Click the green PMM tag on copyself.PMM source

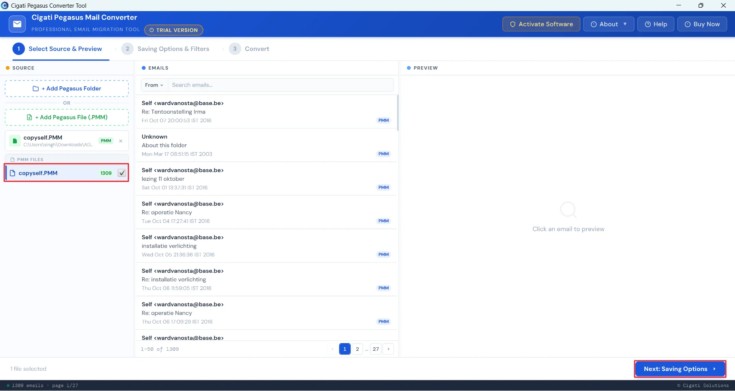[x=106, y=141]
